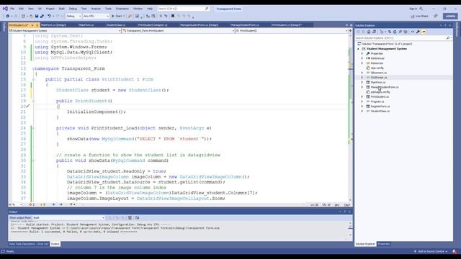Switch to MainForm.cs [Design] tab
This screenshot has width=461, height=259.
(x=53, y=25)
